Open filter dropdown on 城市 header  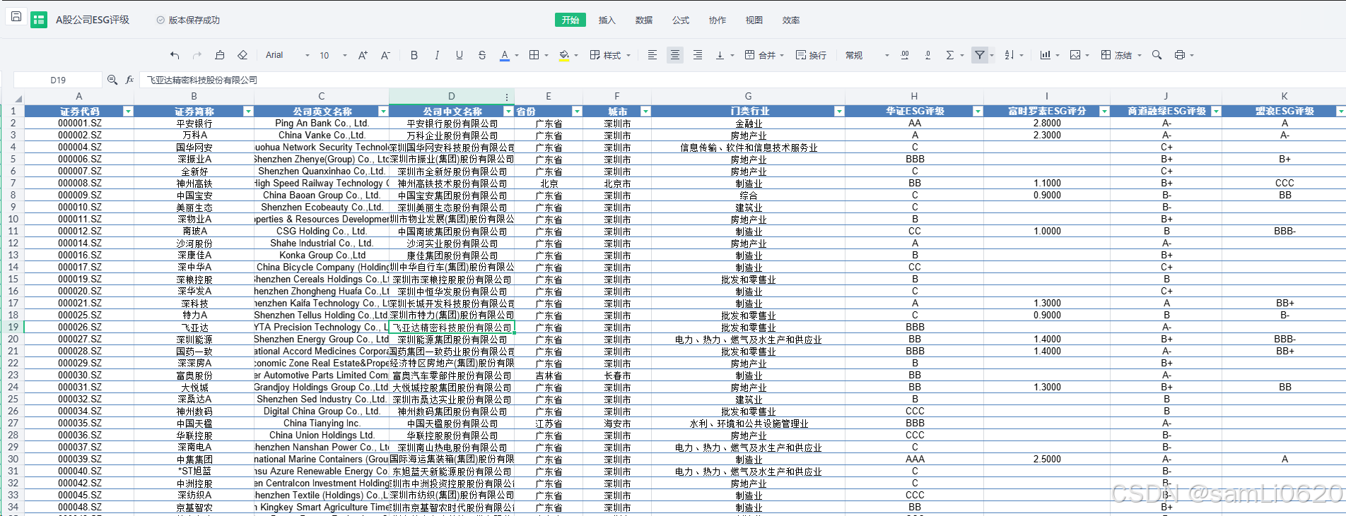pos(645,112)
